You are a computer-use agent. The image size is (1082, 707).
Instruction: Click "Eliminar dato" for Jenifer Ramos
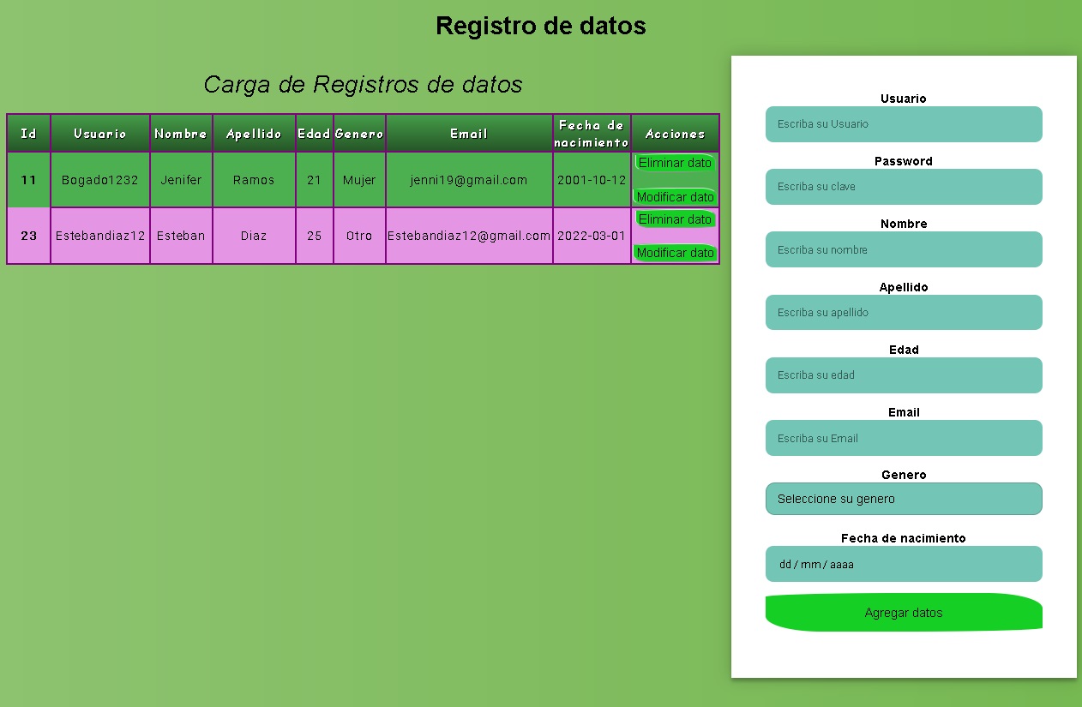point(674,163)
